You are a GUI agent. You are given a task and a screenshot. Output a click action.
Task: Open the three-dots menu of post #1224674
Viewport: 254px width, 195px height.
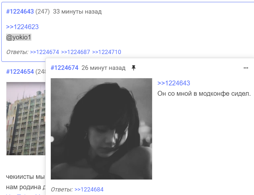246,68
